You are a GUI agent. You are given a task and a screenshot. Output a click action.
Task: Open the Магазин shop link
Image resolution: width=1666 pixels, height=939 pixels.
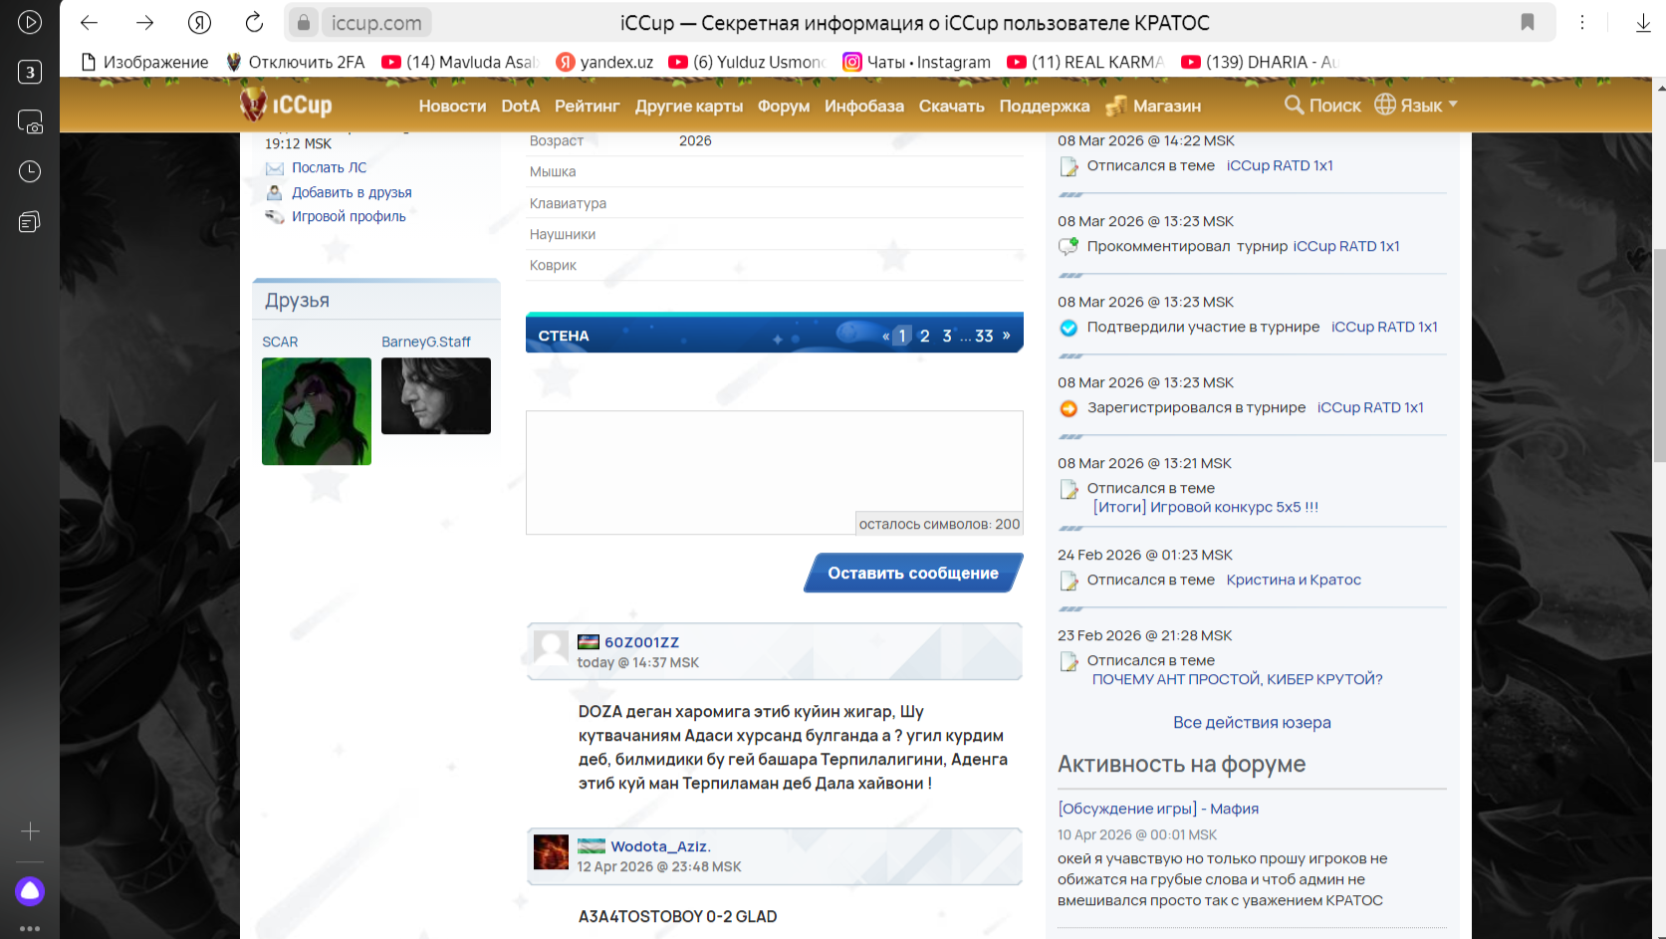coord(1154,106)
